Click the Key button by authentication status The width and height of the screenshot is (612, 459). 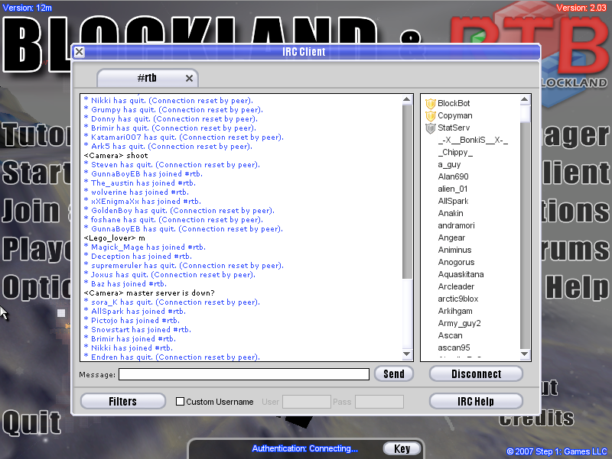[x=402, y=448]
